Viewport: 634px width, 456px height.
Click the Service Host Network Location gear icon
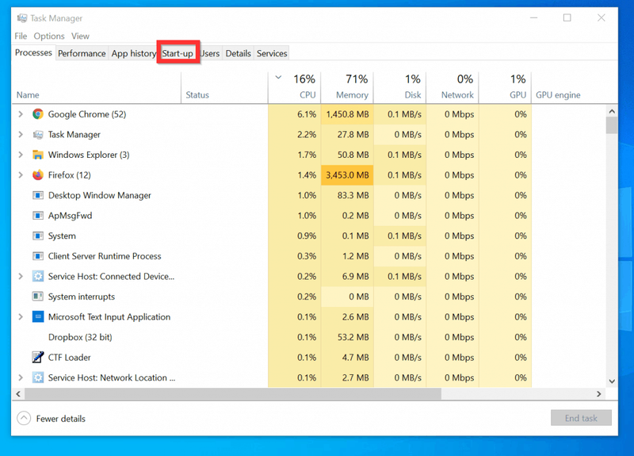38,377
